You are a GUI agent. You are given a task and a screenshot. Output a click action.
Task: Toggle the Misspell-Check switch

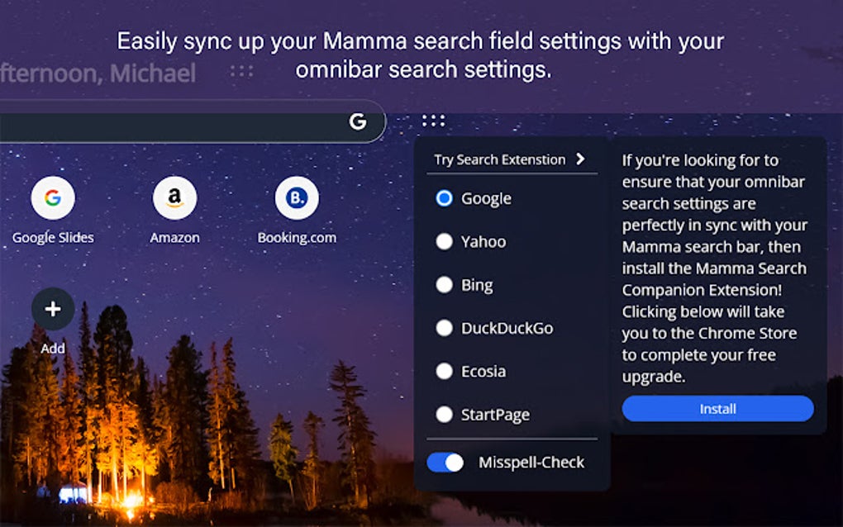(445, 463)
